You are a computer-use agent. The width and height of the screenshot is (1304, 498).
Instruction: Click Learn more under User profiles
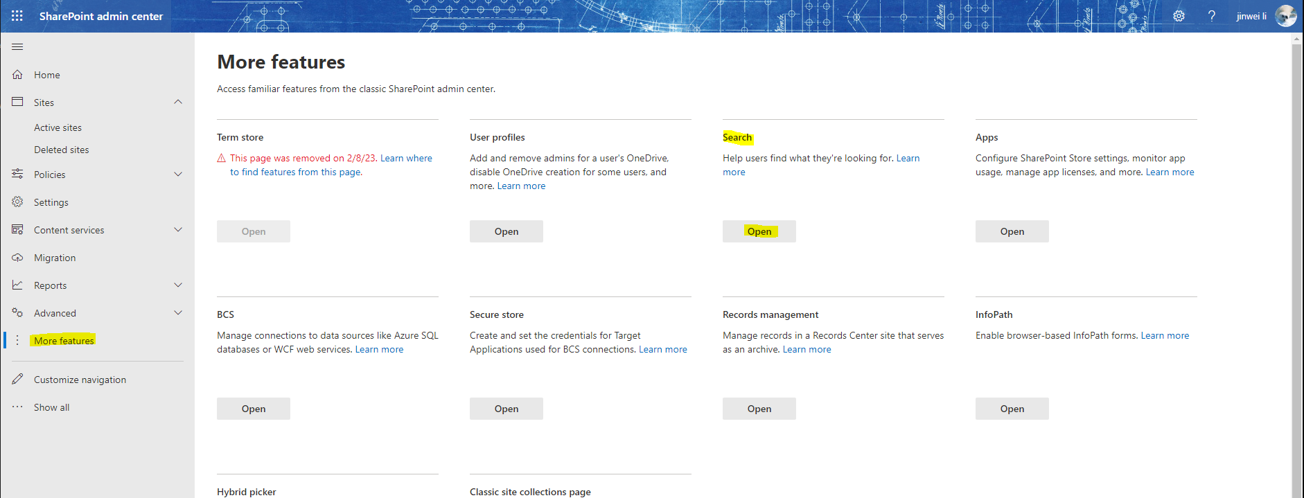[x=521, y=186]
